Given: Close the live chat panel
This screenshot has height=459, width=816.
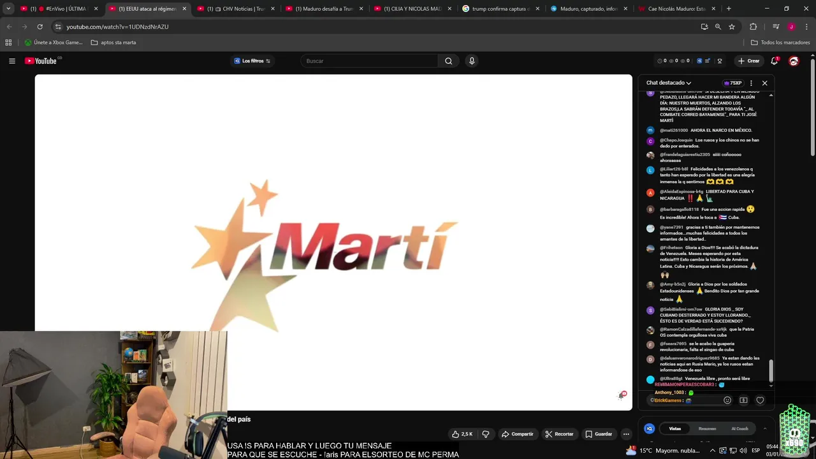Looking at the screenshot, I should [x=765, y=83].
